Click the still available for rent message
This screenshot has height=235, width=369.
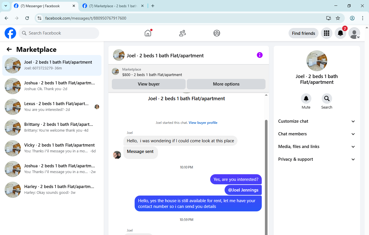click(198, 204)
